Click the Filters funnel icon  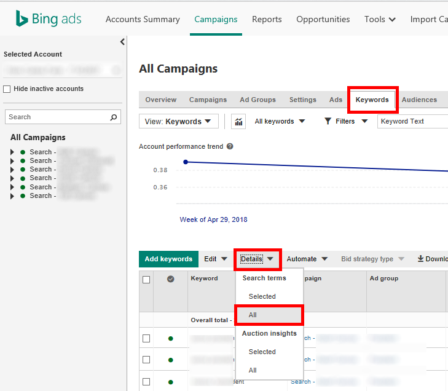pyautogui.click(x=328, y=122)
